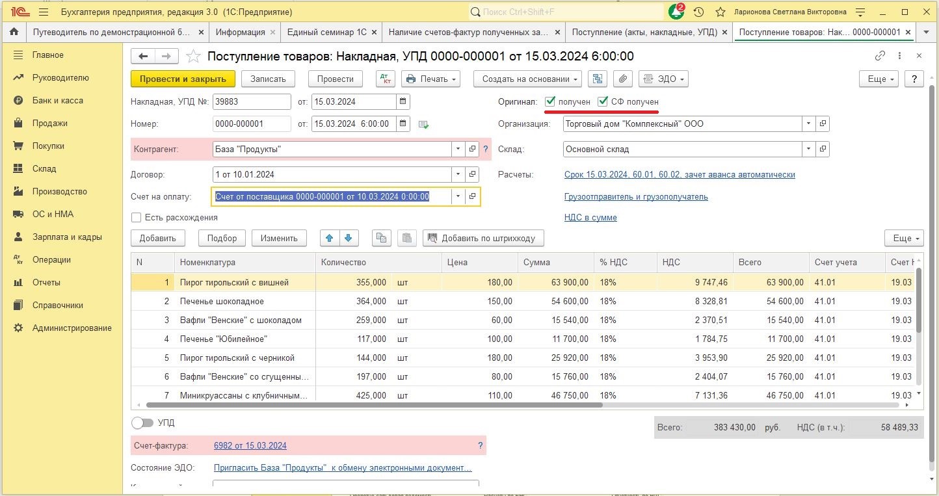Image resolution: width=939 pixels, height=496 pixels.
Task: Open the document structure icon next to Создать на основании
Action: [597, 79]
